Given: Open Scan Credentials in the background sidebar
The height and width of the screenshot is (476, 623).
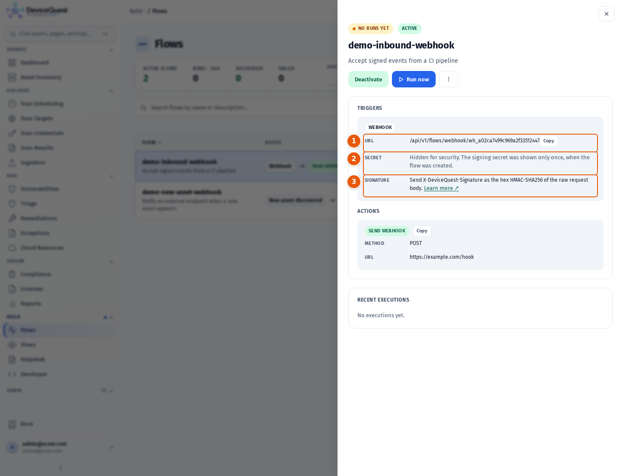Looking at the screenshot, I should (60, 133).
